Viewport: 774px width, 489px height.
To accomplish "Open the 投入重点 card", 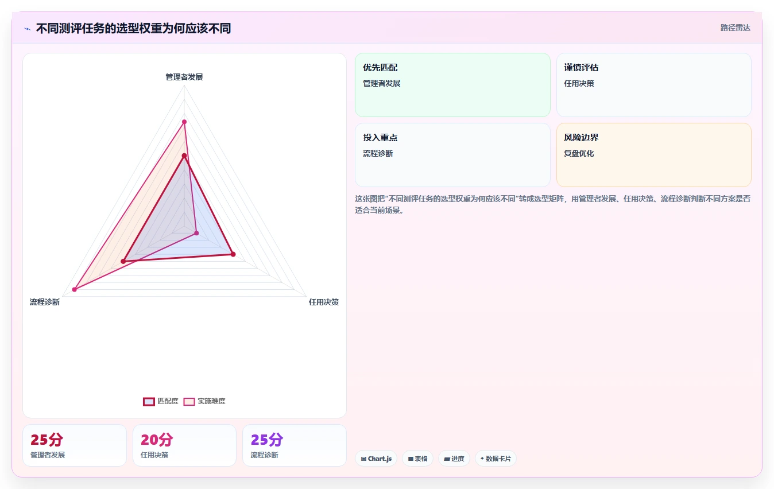I will point(452,155).
